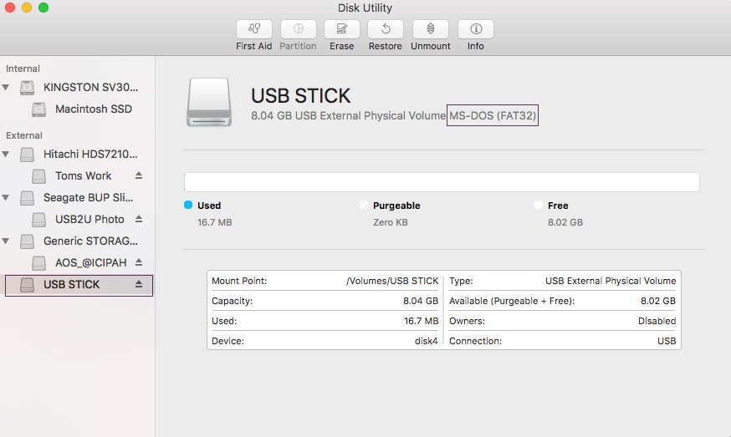Click the large USB STICK drive image

(209, 102)
